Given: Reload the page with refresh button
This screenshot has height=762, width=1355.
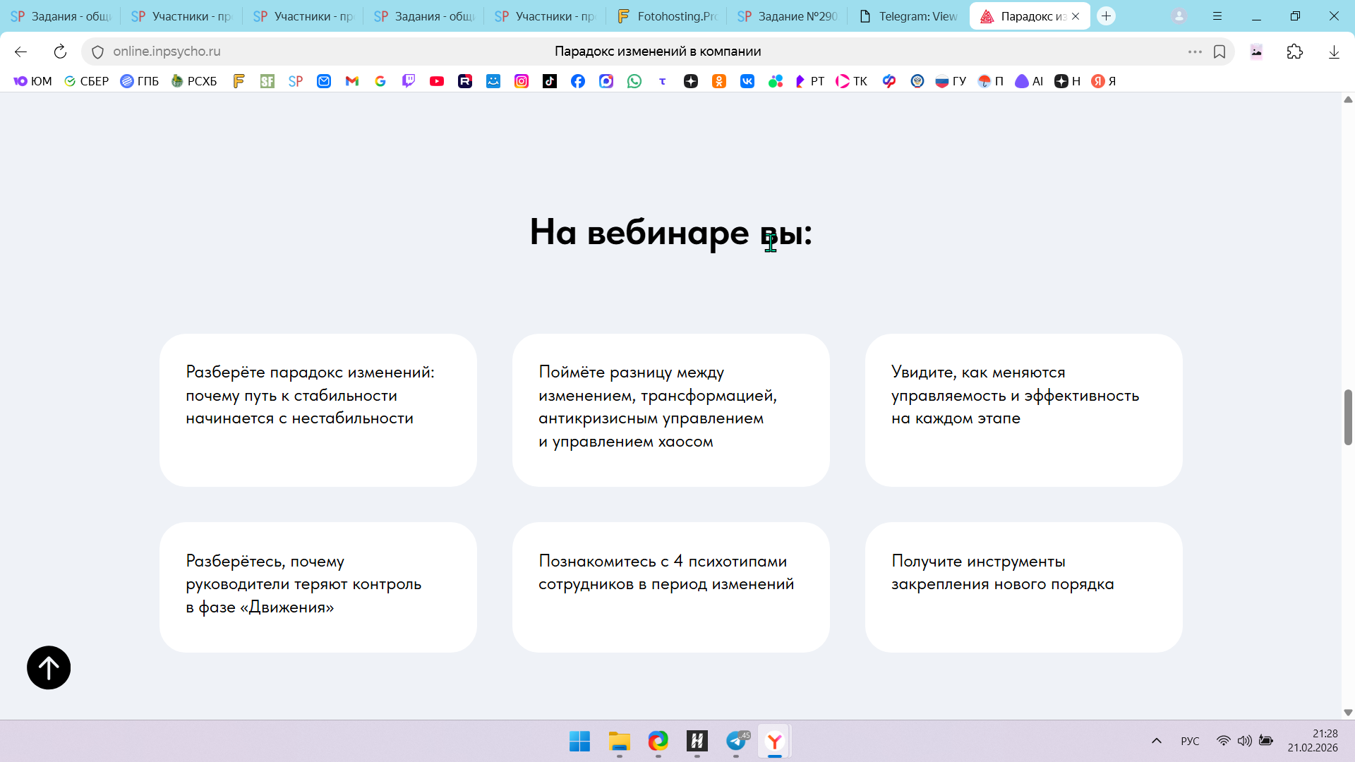Looking at the screenshot, I should point(60,52).
